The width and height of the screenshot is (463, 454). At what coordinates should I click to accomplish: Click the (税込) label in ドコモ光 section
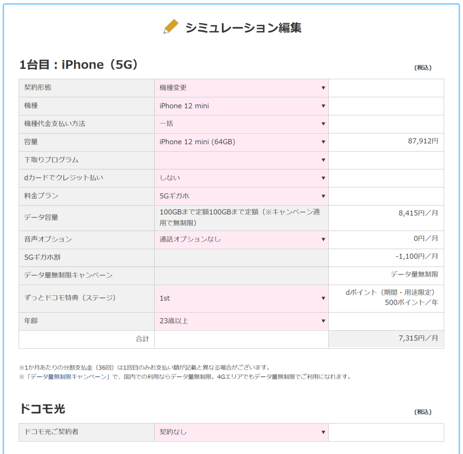(x=423, y=412)
